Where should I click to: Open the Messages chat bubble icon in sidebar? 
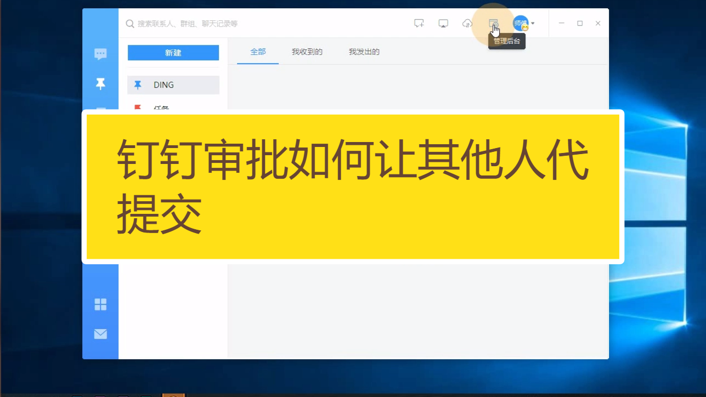tap(100, 54)
